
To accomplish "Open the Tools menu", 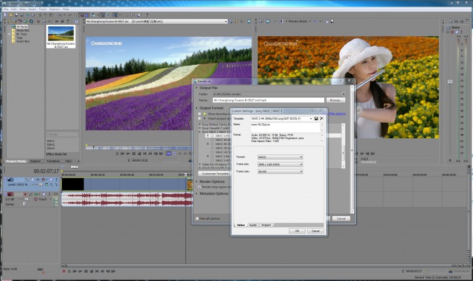I will [42, 9].
